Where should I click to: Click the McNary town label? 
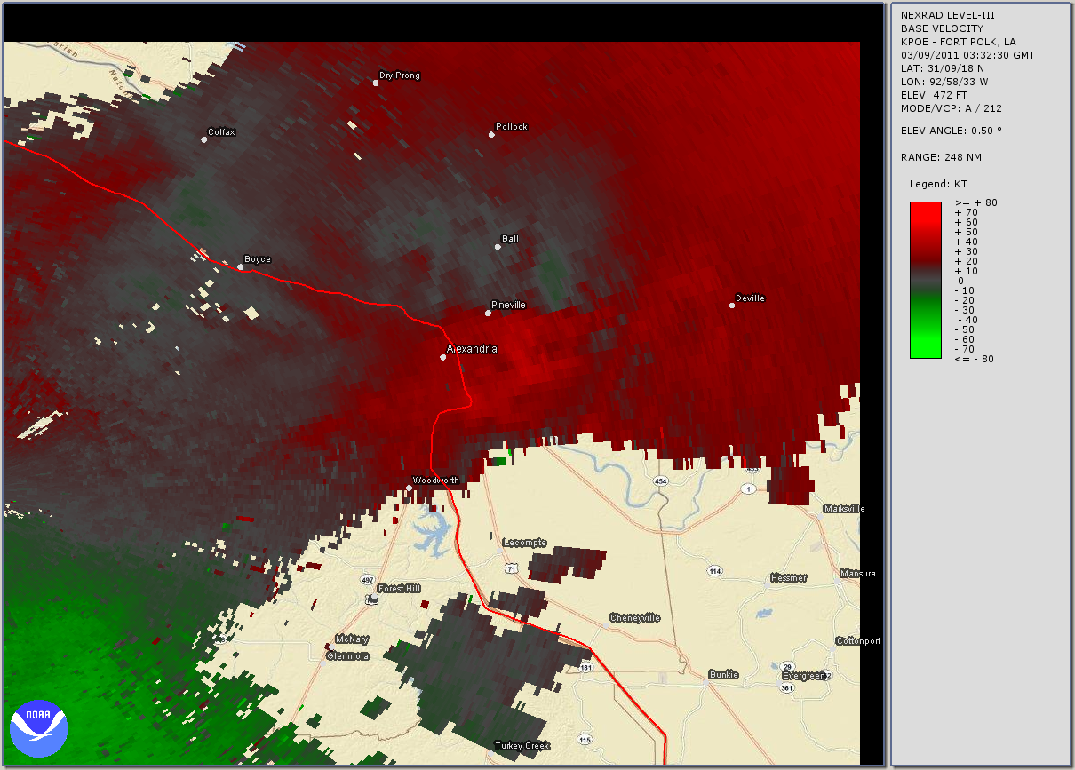click(352, 639)
